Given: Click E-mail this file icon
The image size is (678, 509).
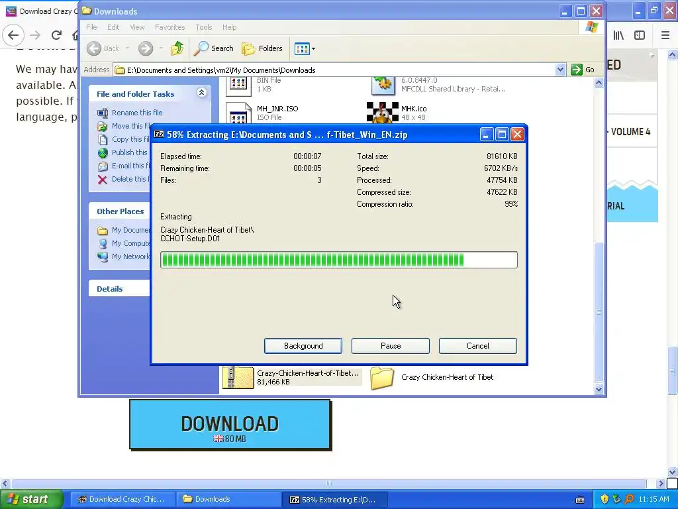Looking at the screenshot, I should click(103, 166).
